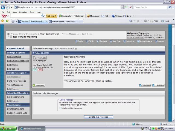
Task: Open the Page dropdown menu
Action: [156, 21]
